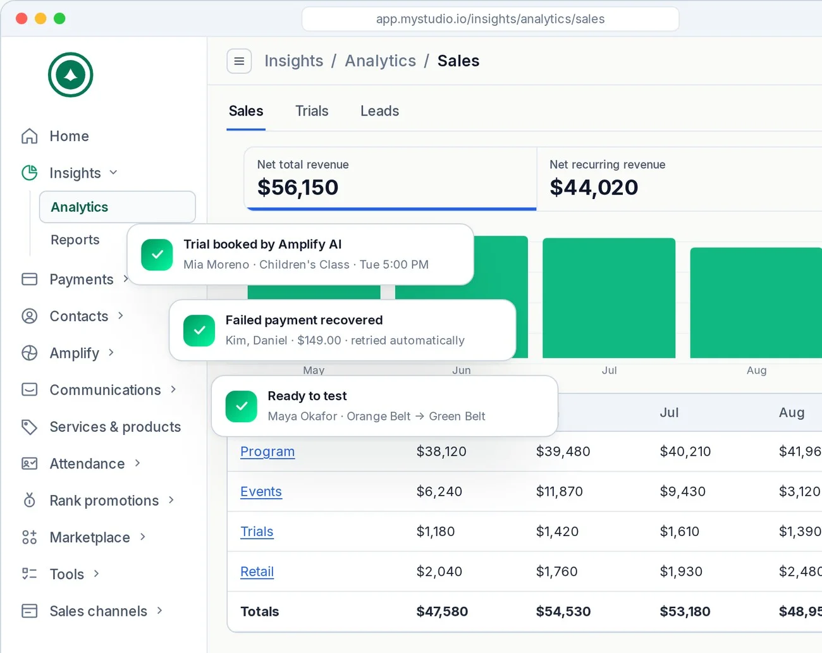Expand the Communications submenu chevron
This screenshot has width=822, height=653.
[173, 389]
